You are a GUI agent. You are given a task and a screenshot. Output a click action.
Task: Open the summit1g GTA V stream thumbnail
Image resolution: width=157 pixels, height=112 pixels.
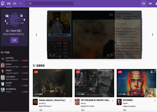53,83
